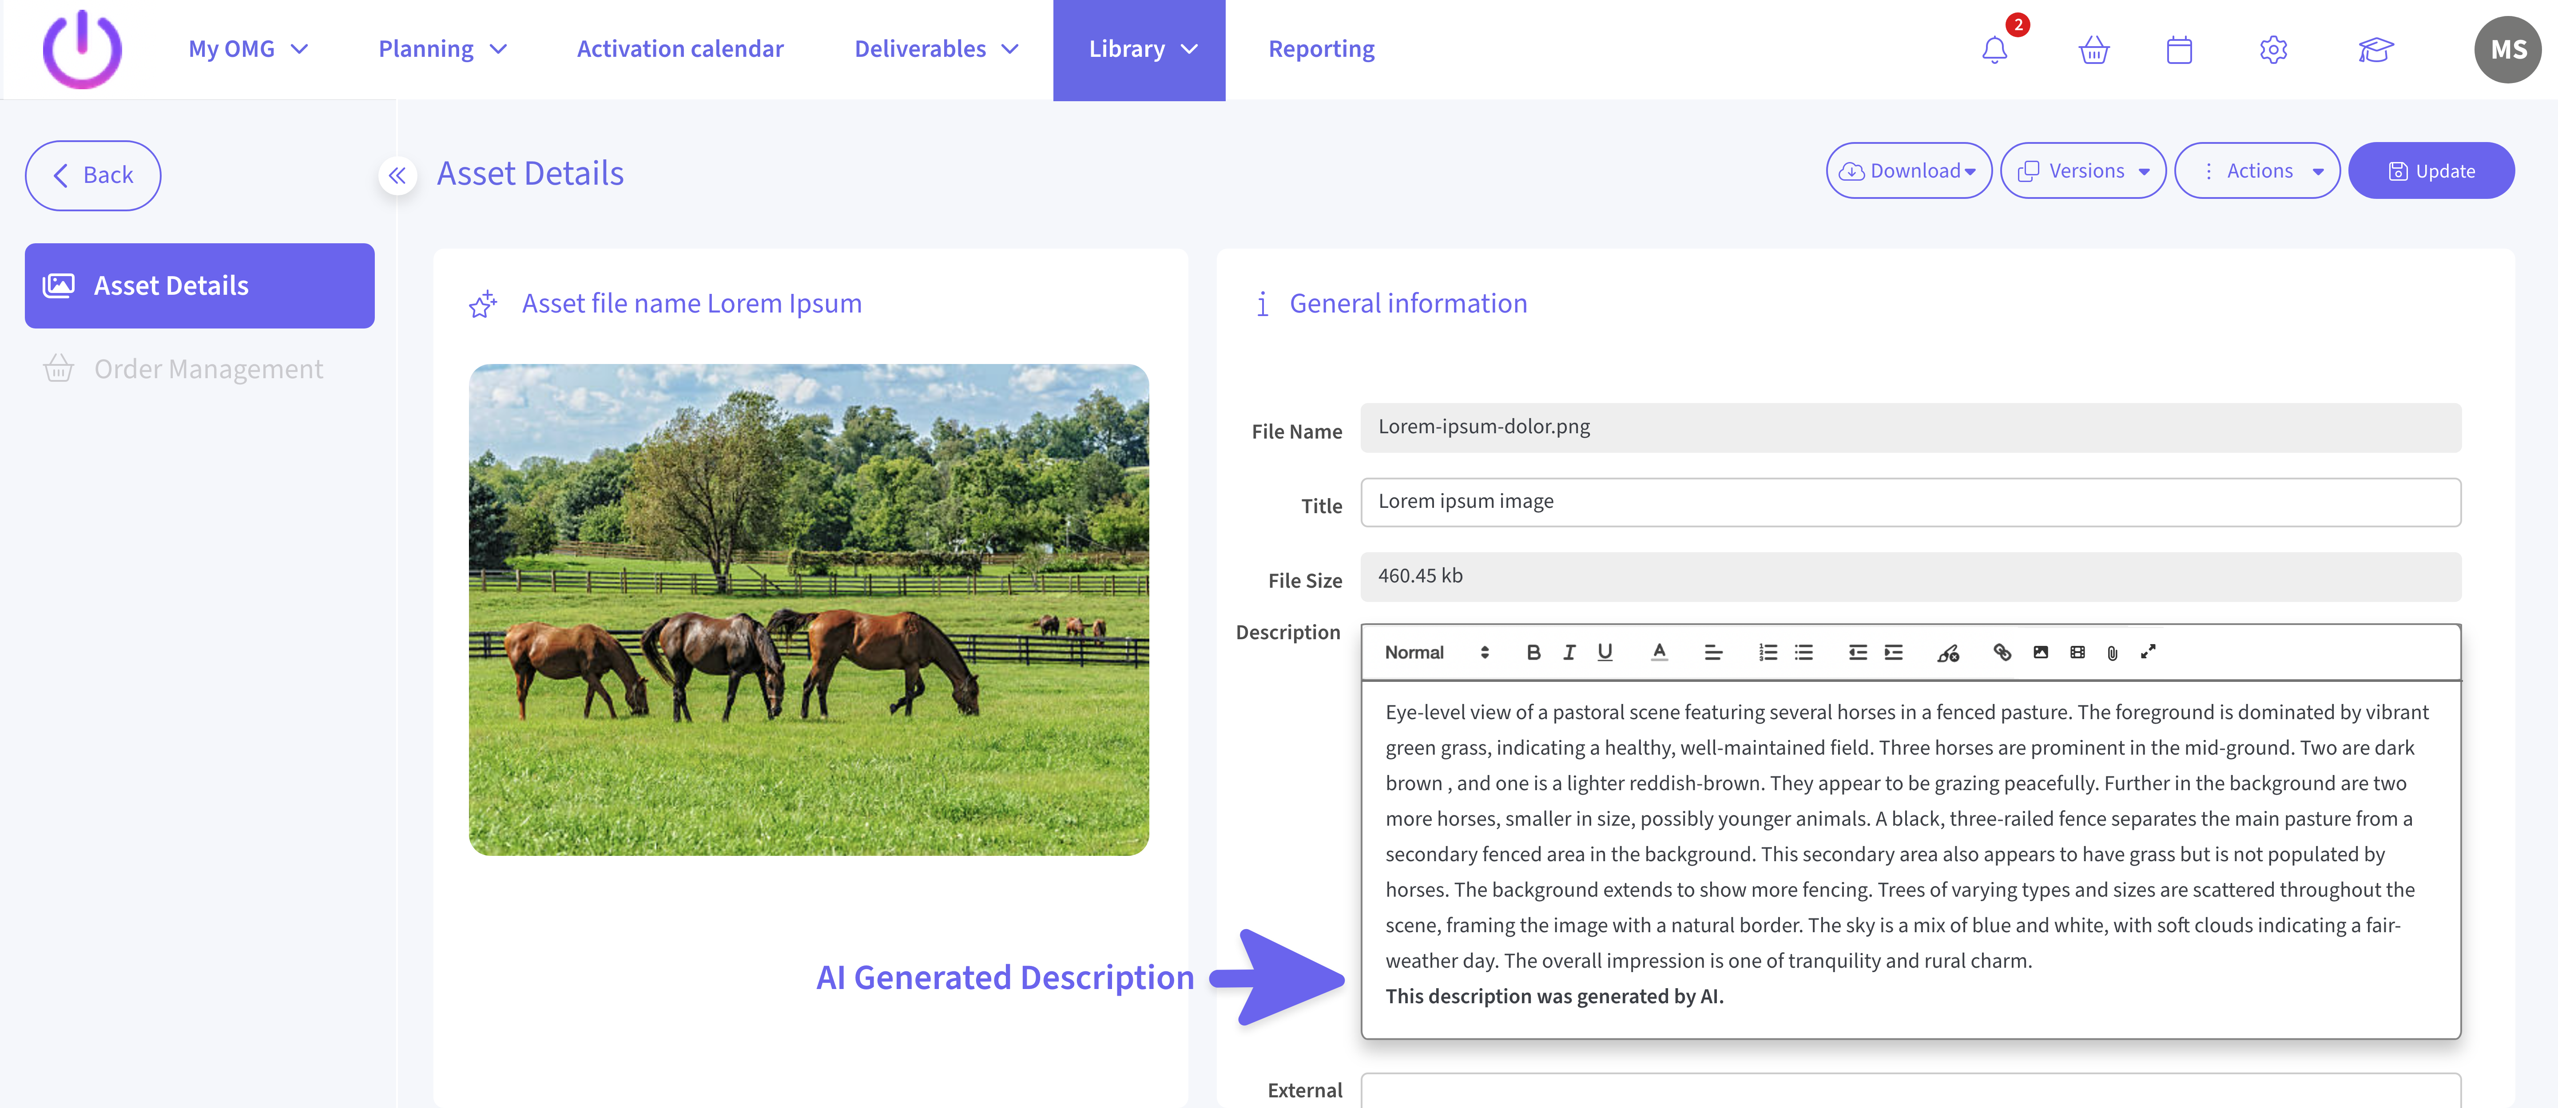Viewport: 2558px width, 1108px height.
Task: Open the basket icon in header
Action: click(2093, 50)
